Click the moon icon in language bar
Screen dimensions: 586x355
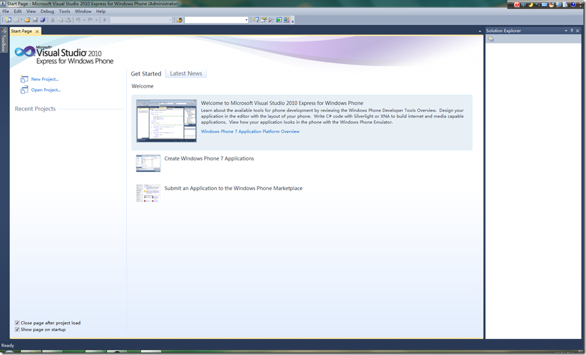click(x=531, y=5)
